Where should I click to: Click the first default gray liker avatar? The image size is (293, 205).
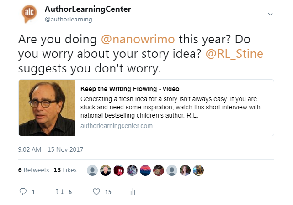click(92, 170)
